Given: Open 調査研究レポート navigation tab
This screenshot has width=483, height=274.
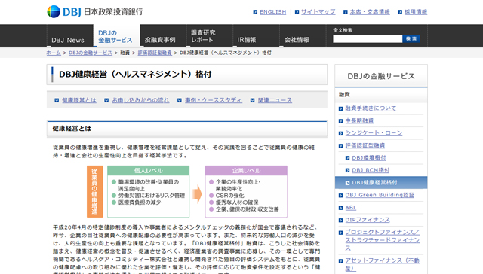Looking at the screenshot, I should [210, 35].
